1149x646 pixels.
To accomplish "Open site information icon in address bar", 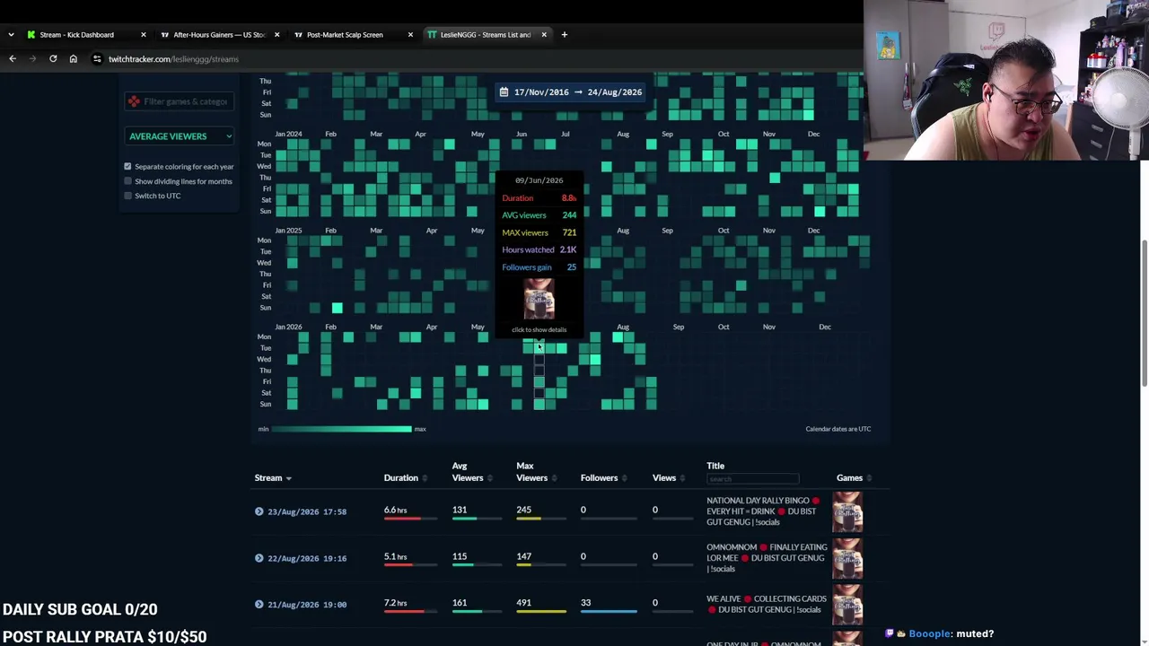I will [x=97, y=59].
